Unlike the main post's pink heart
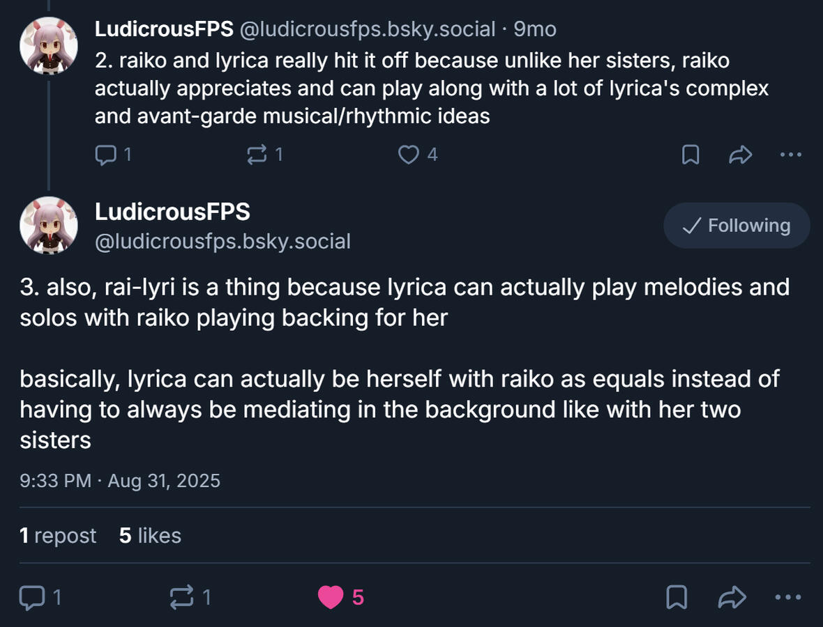The width and height of the screenshot is (823, 627). click(340, 597)
